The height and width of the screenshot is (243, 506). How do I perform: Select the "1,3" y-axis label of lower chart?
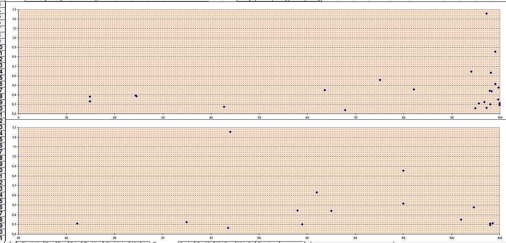15,127
